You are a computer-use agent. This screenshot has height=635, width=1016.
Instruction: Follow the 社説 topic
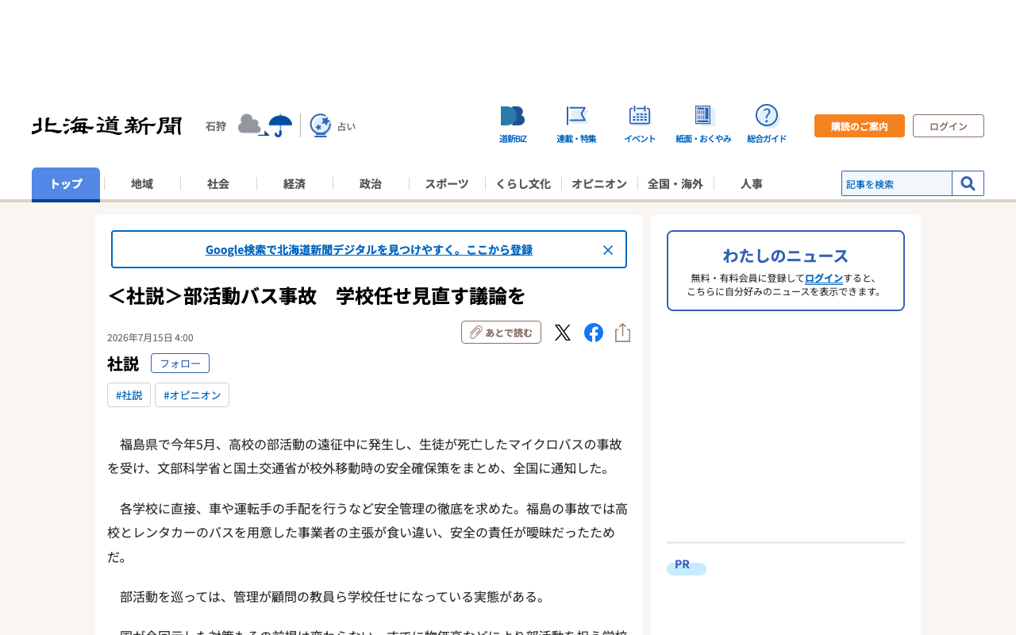click(180, 364)
